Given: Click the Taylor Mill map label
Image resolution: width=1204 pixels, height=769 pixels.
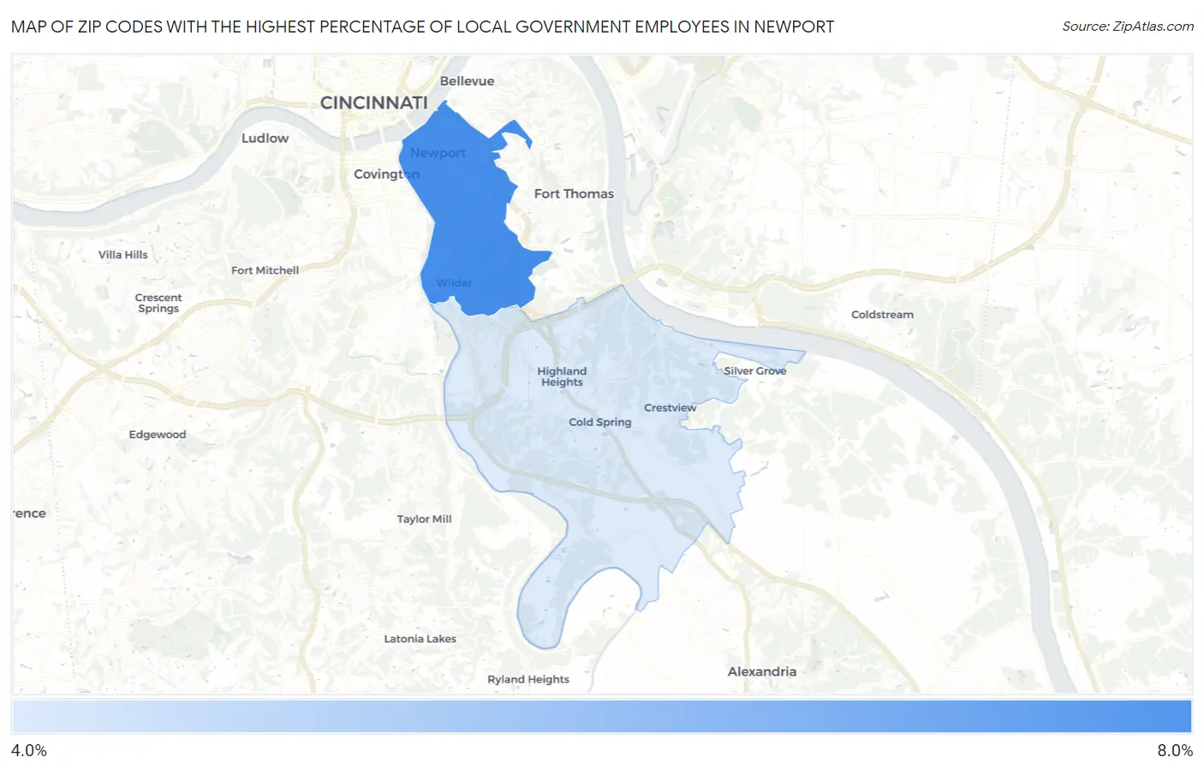Looking at the screenshot, I should (x=424, y=519).
